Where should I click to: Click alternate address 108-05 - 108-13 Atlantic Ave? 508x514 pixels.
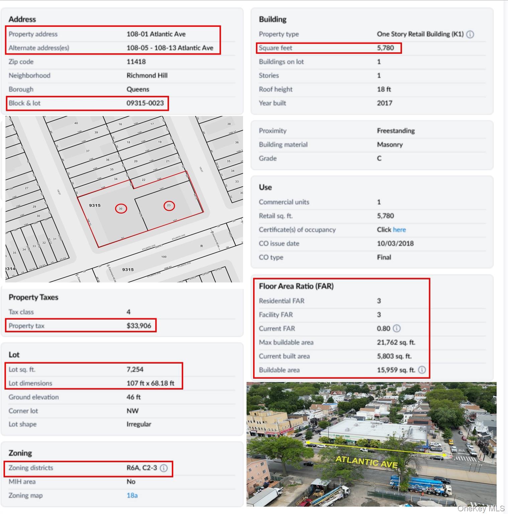170,48
